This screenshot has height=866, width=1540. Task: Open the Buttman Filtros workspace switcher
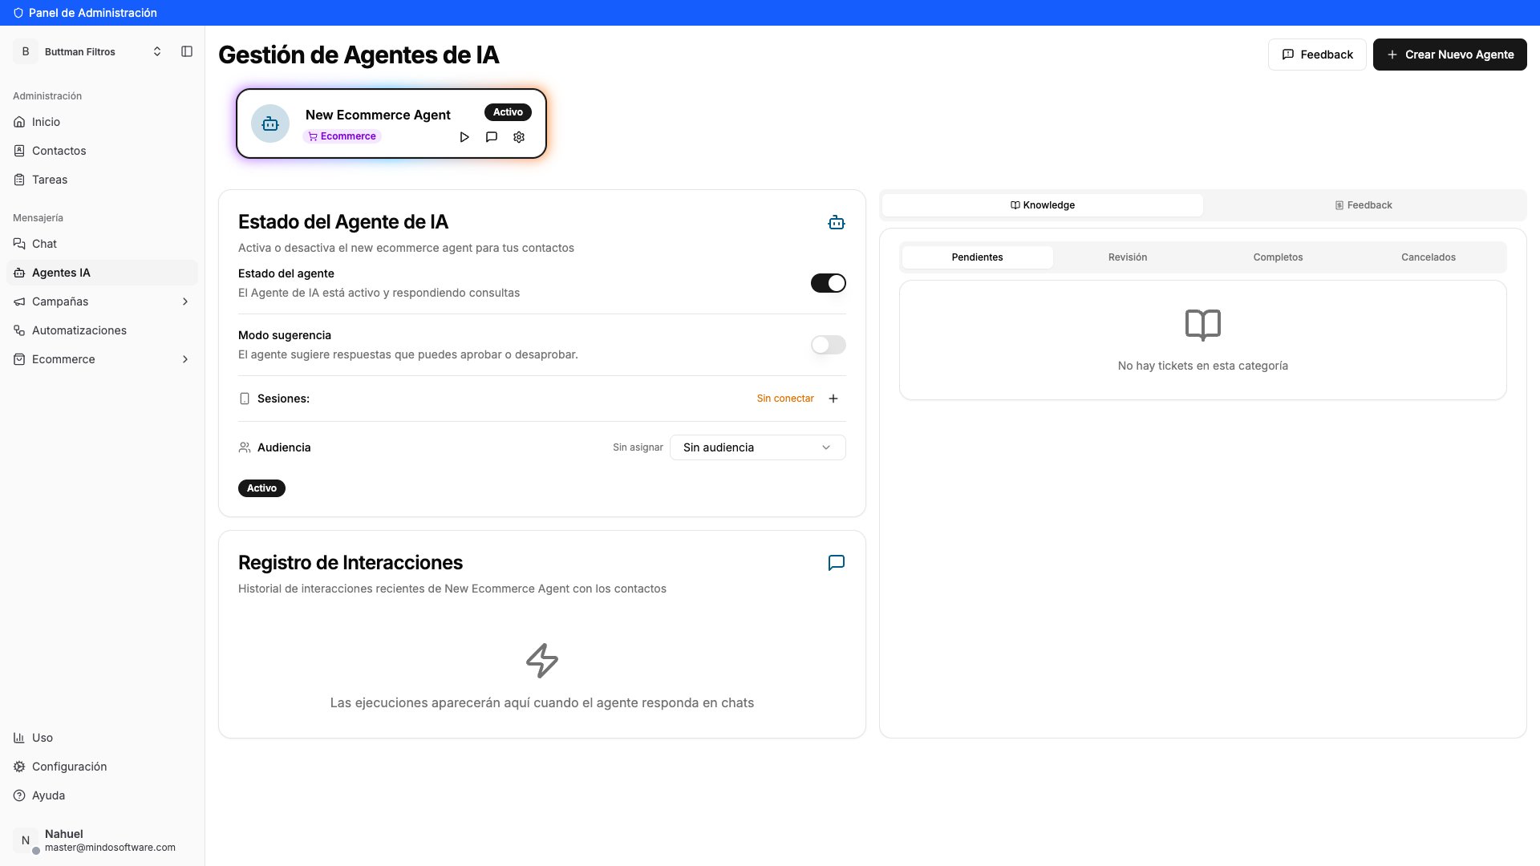[x=89, y=51]
